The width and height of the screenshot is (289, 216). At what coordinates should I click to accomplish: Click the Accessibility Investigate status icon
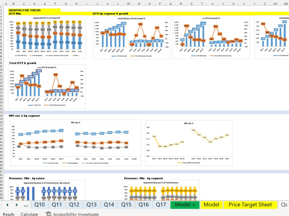[49, 214]
